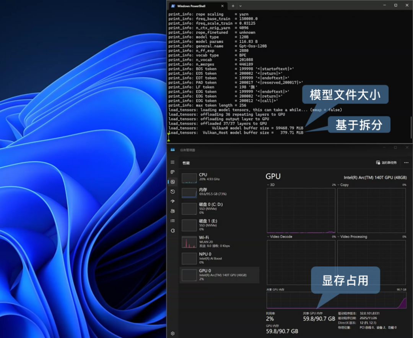Click the CPU usage mini graph thumbnail
Viewport: 413px width, 338px height.
tap(189, 178)
